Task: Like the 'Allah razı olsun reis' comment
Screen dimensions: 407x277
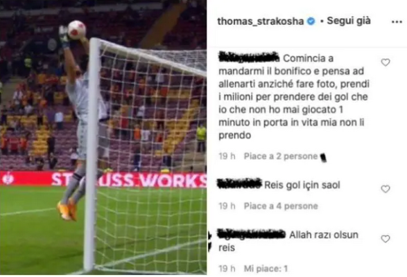Action: 386,239
